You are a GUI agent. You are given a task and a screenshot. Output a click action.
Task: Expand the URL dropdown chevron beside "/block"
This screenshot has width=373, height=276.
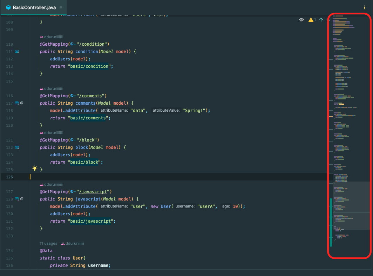point(75,140)
